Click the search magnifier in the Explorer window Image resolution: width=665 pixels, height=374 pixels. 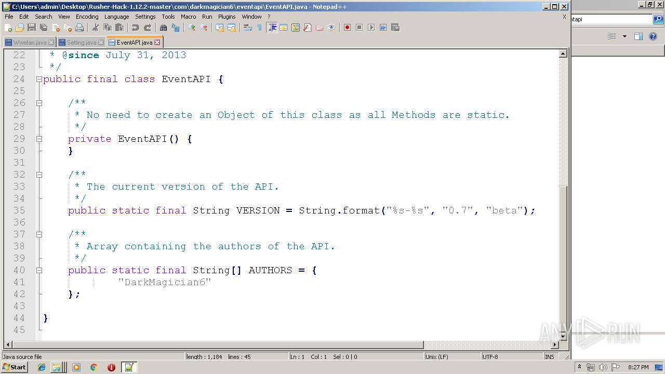click(658, 19)
